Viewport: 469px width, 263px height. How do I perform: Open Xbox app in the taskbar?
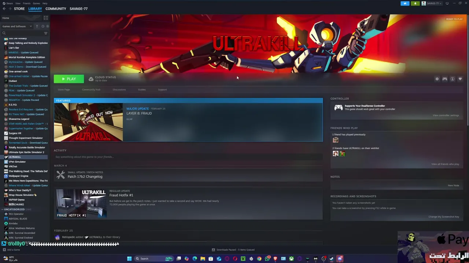coord(291,259)
